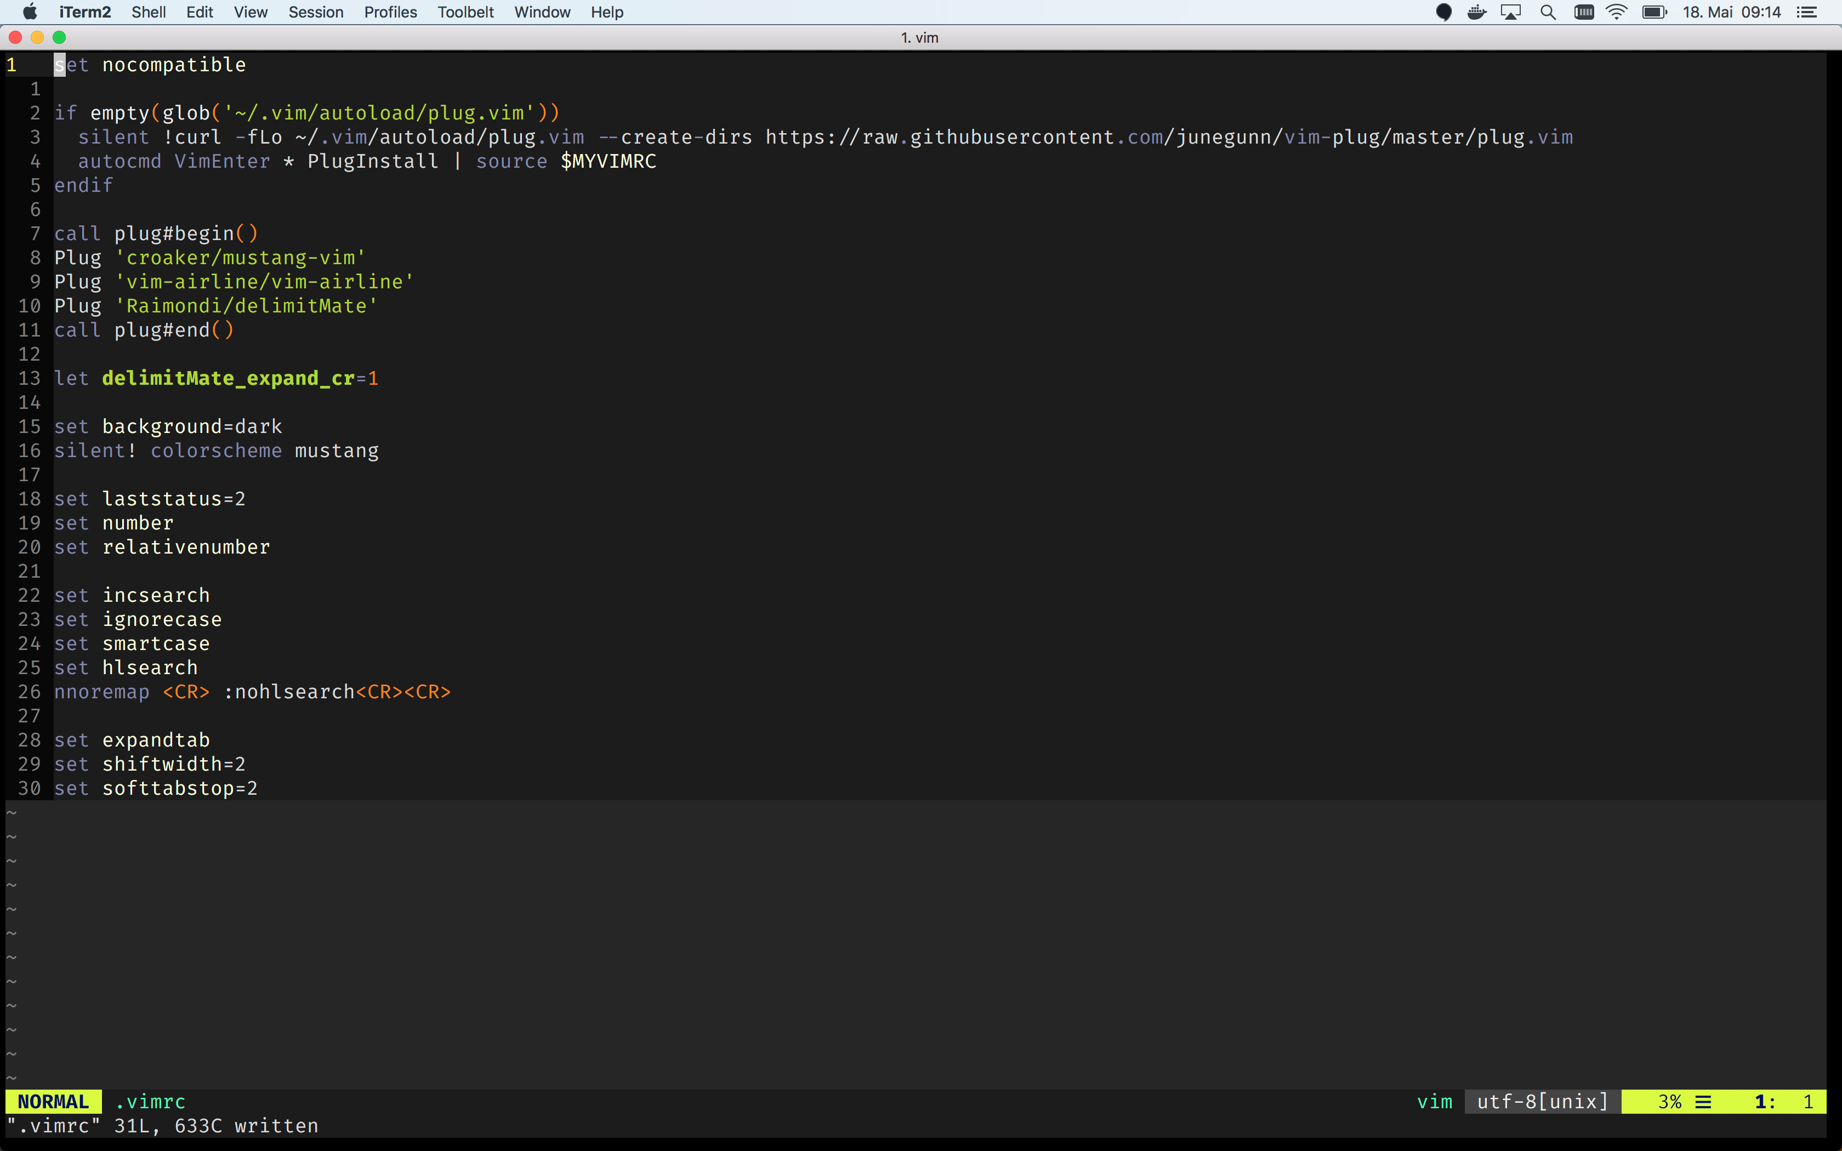Image resolution: width=1842 pixels, height=1151 pixels.
Task: Click the iTerm2 window's green zoom button
Action: coord(59,37)
